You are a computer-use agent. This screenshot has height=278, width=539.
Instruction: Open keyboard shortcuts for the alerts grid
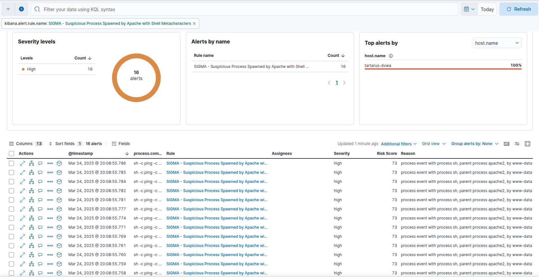point(507,144)
